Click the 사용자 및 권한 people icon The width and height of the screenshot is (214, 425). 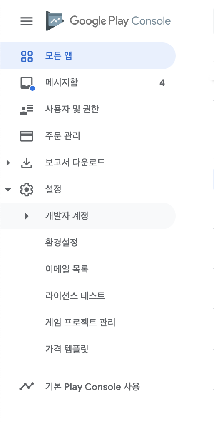[27, 110]
